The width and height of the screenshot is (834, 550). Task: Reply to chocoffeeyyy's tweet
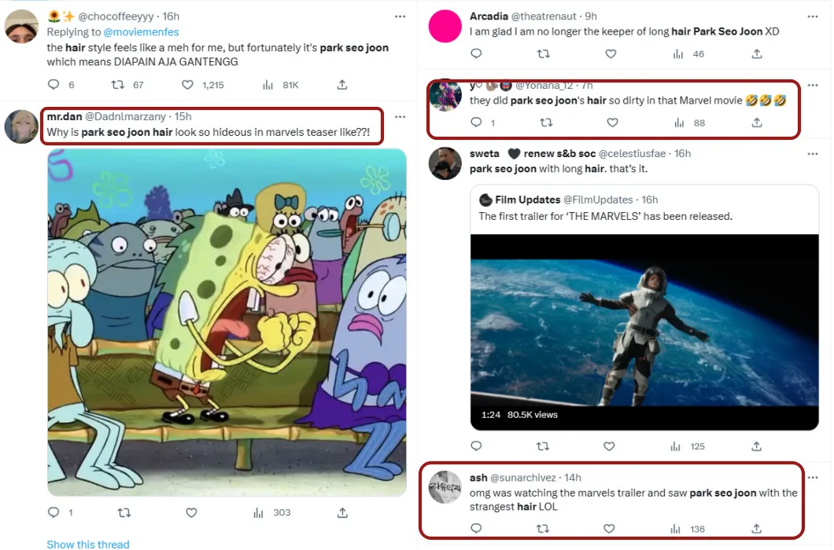(x=54, y=85)
